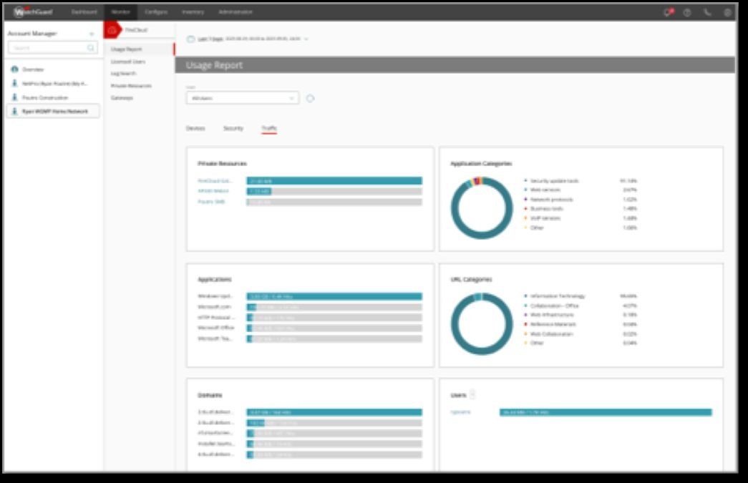The image size is (748, 483).
Task: Collapse the Account Manager panel arrow
Action: click(x=92, y=34)
